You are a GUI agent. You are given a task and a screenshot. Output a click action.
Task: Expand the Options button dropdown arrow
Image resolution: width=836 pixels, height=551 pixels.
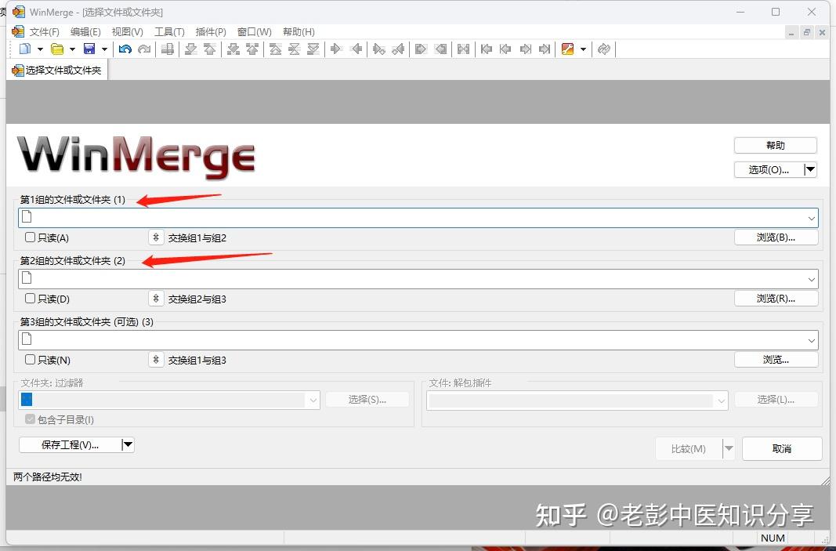tap(811, 169)
